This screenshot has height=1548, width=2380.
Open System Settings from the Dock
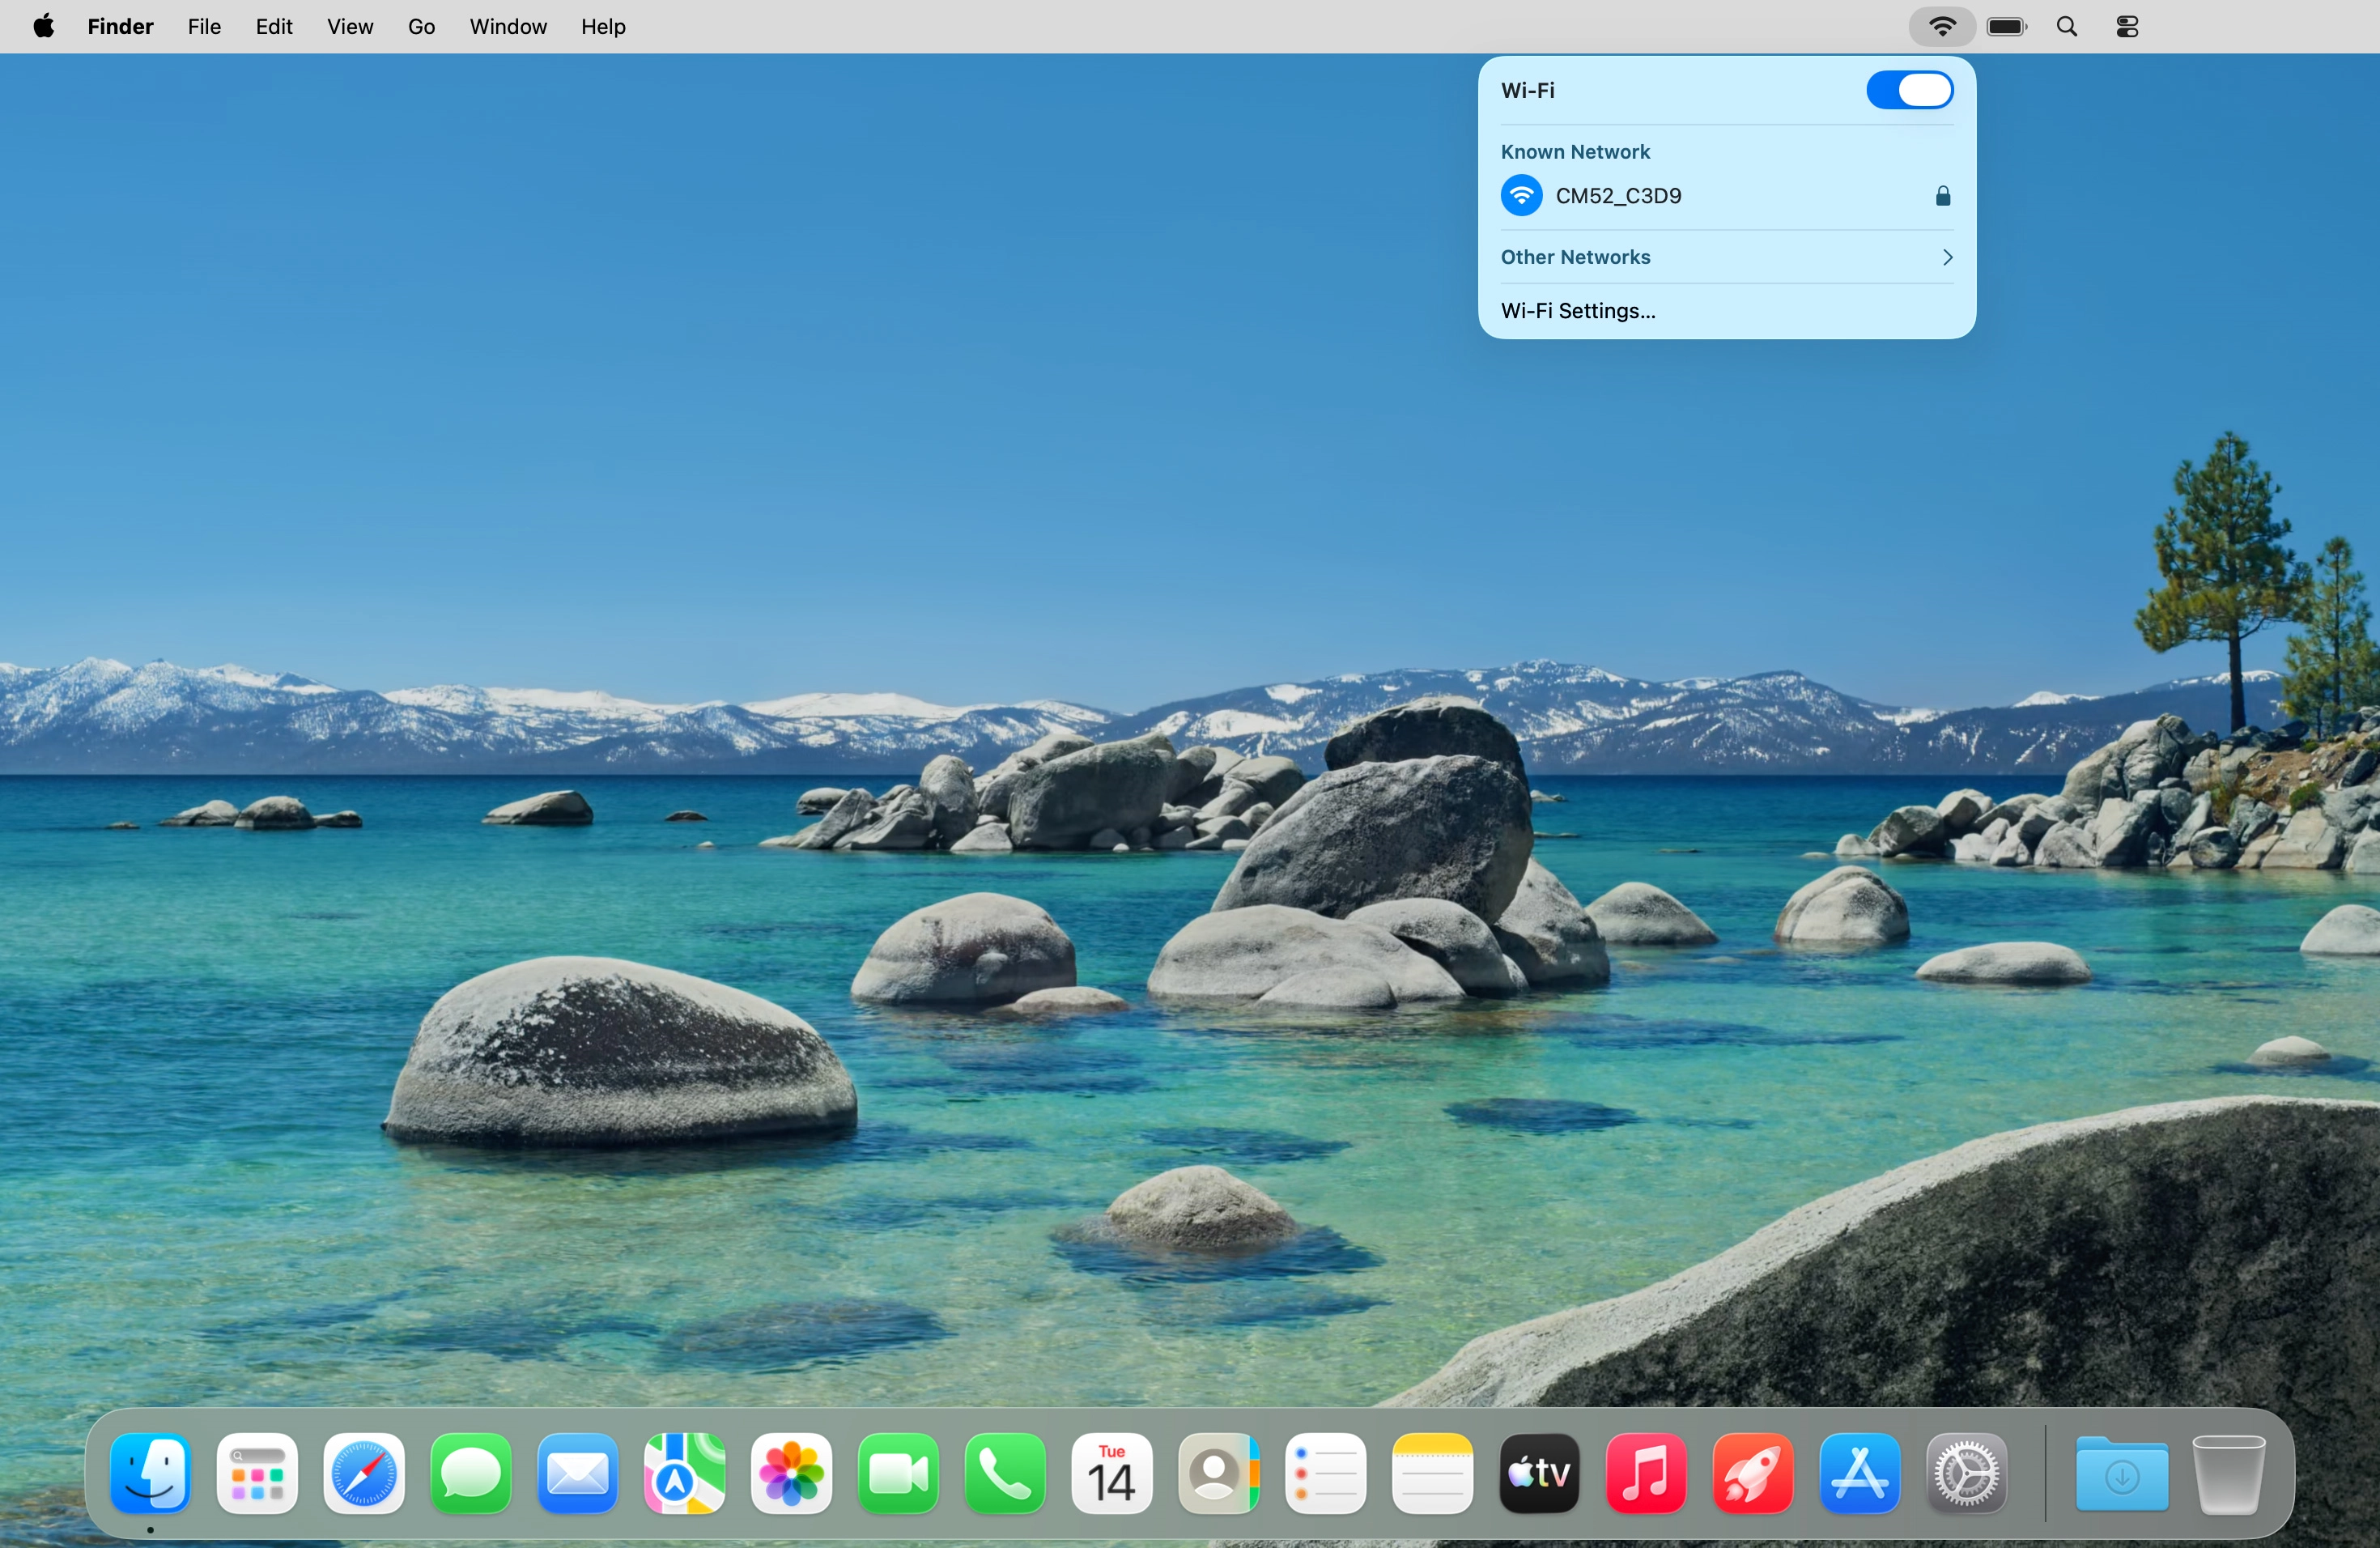click(x=1966, y=1473)
